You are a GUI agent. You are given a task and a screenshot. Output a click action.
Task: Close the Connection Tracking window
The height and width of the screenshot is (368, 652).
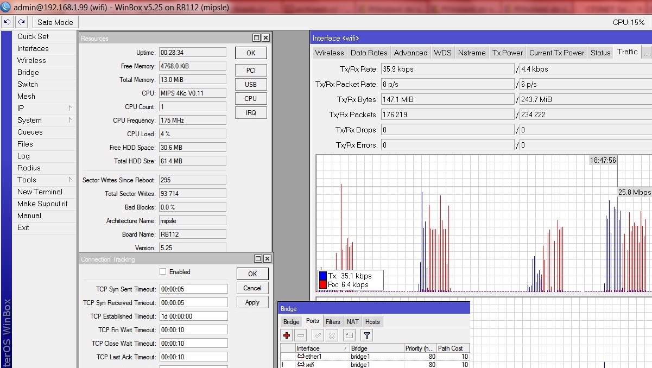[267, 259]
